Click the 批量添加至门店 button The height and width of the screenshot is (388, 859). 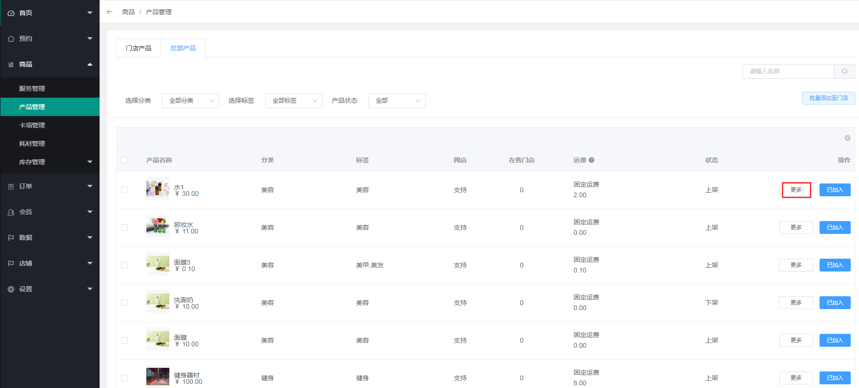click(x=828, y=98)
